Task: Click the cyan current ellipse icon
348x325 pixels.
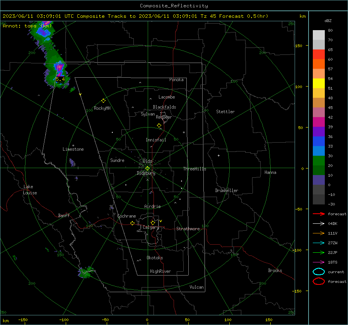Action: click(319, 272)
